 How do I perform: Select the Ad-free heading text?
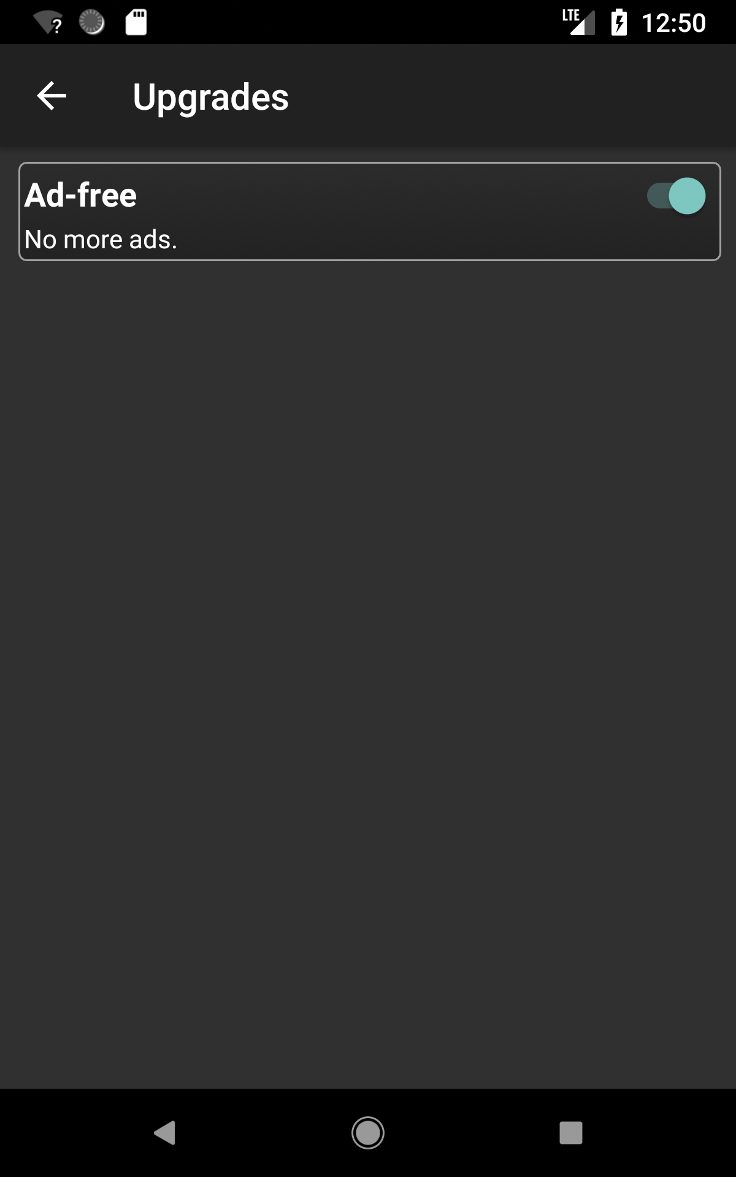(80, 196)
